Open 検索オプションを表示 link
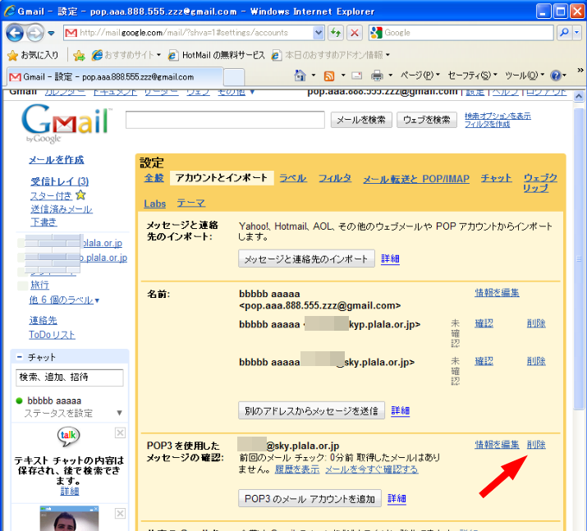The width and height of the screenshot is (587, 531). click(x=498, y=116)
